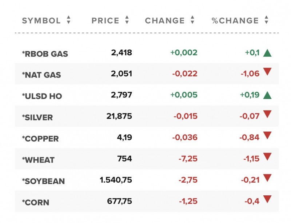291x223 pixels.
Task: Click the red down arrow for WHEAT
Action: click(x=267, y=157)
